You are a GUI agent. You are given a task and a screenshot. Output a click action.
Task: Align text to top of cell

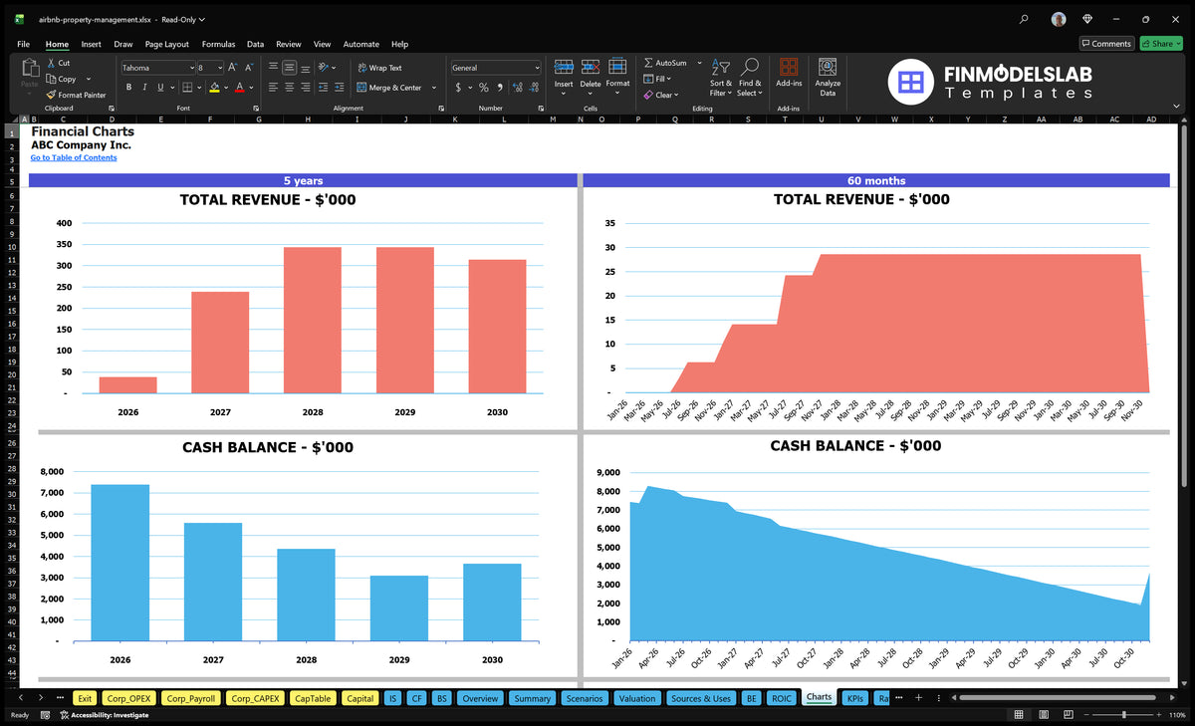click(x=273, y=68)
